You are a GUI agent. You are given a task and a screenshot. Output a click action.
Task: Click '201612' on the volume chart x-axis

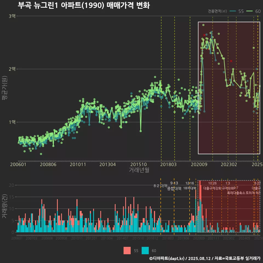click(152, 238)
